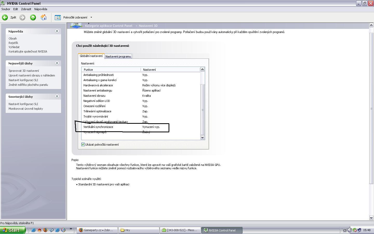Click the Funkce column header
Image resolution: width=374 pixels, height=234 pixels.
(111, 70)
